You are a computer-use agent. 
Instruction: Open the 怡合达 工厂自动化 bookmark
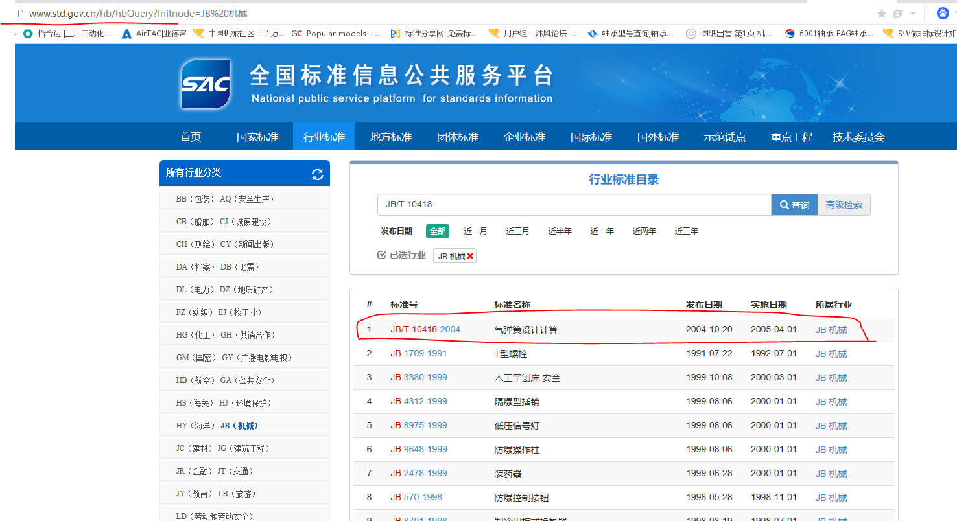67,33
